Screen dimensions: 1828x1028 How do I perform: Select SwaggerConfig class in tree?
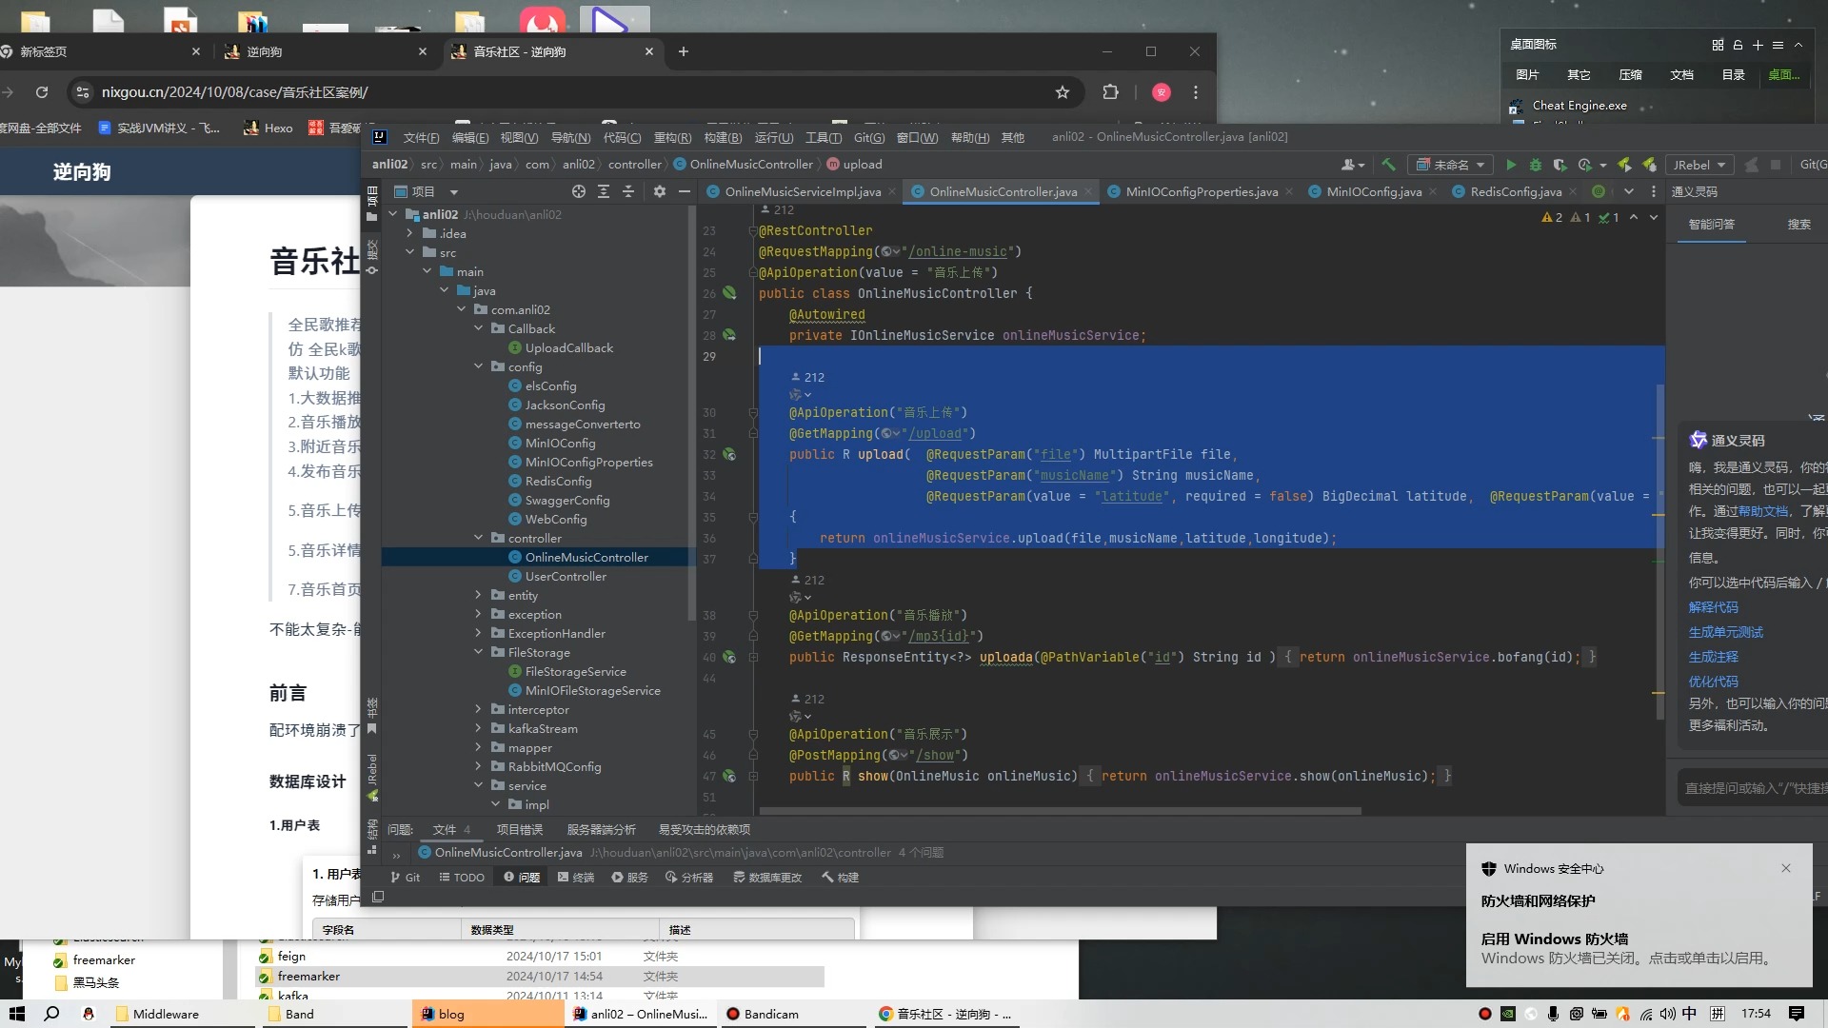(567, 500)
